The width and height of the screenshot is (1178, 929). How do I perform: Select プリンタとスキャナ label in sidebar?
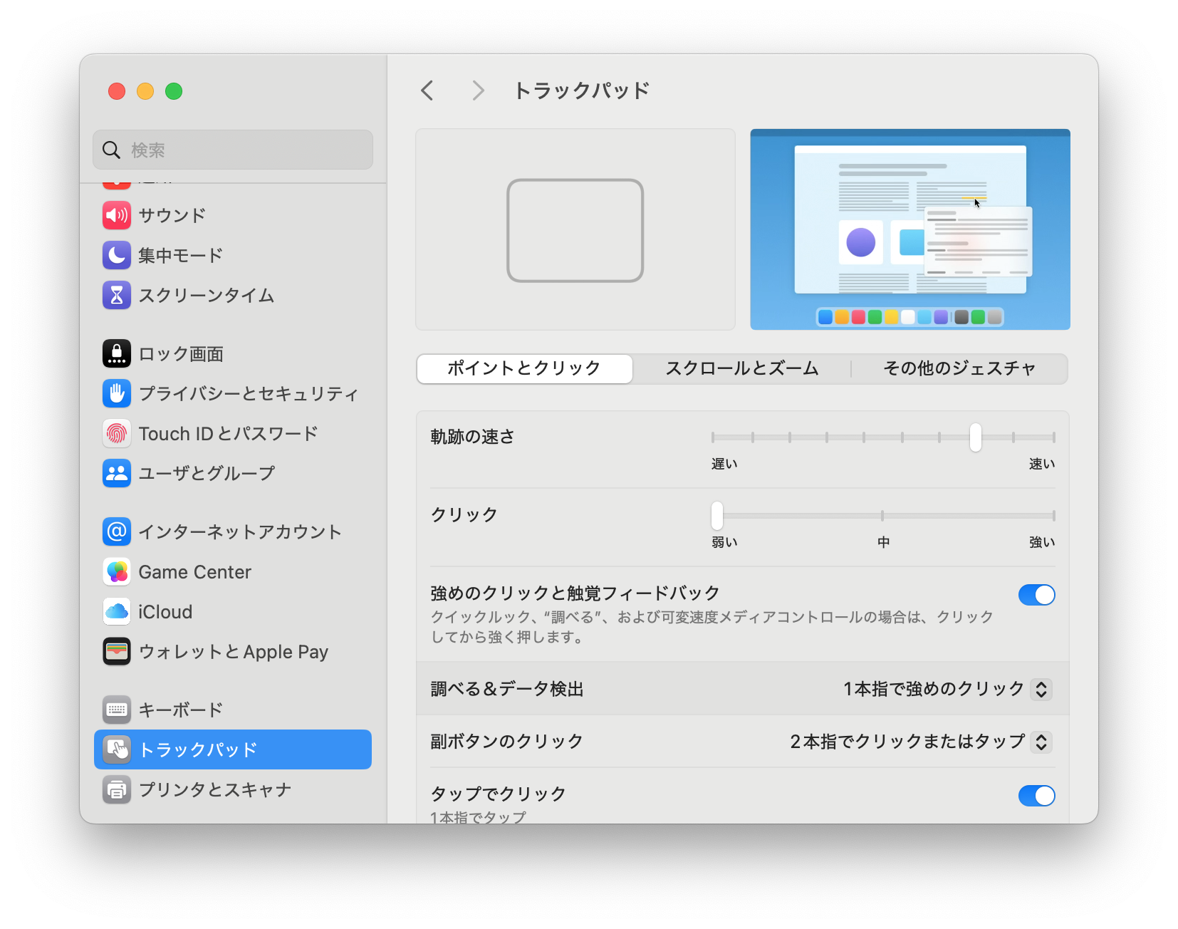(215, 789)
